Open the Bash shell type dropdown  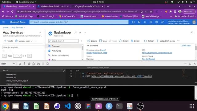(x=8, y=64)
